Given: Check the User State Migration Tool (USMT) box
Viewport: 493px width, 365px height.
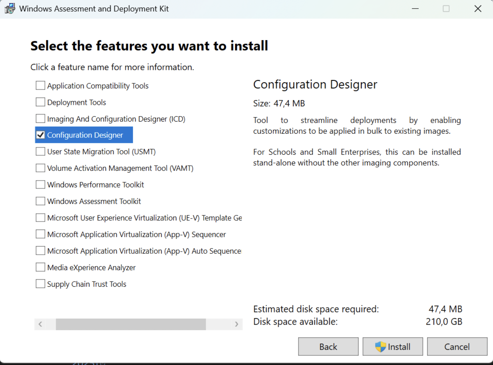Looking at the screenshot, I should (40, 151).
